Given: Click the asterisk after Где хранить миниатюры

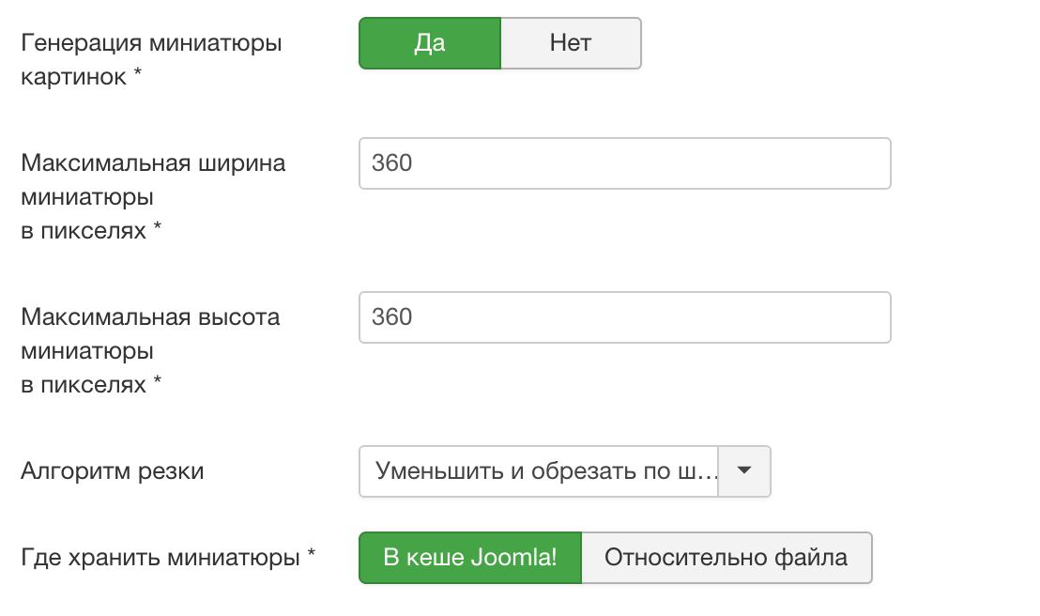Looking at the screenshot, I should [311, 558].
